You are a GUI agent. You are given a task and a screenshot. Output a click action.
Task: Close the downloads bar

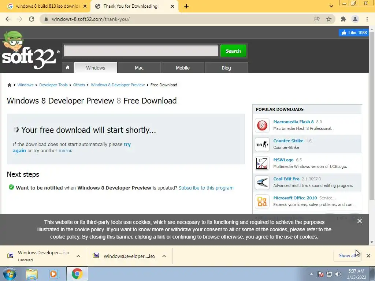368,256
